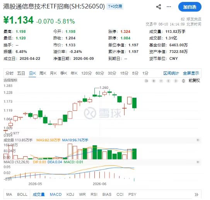Click the share icon beside the ETF title
Viewport: 210px width, 200px height.
point(159,7)
